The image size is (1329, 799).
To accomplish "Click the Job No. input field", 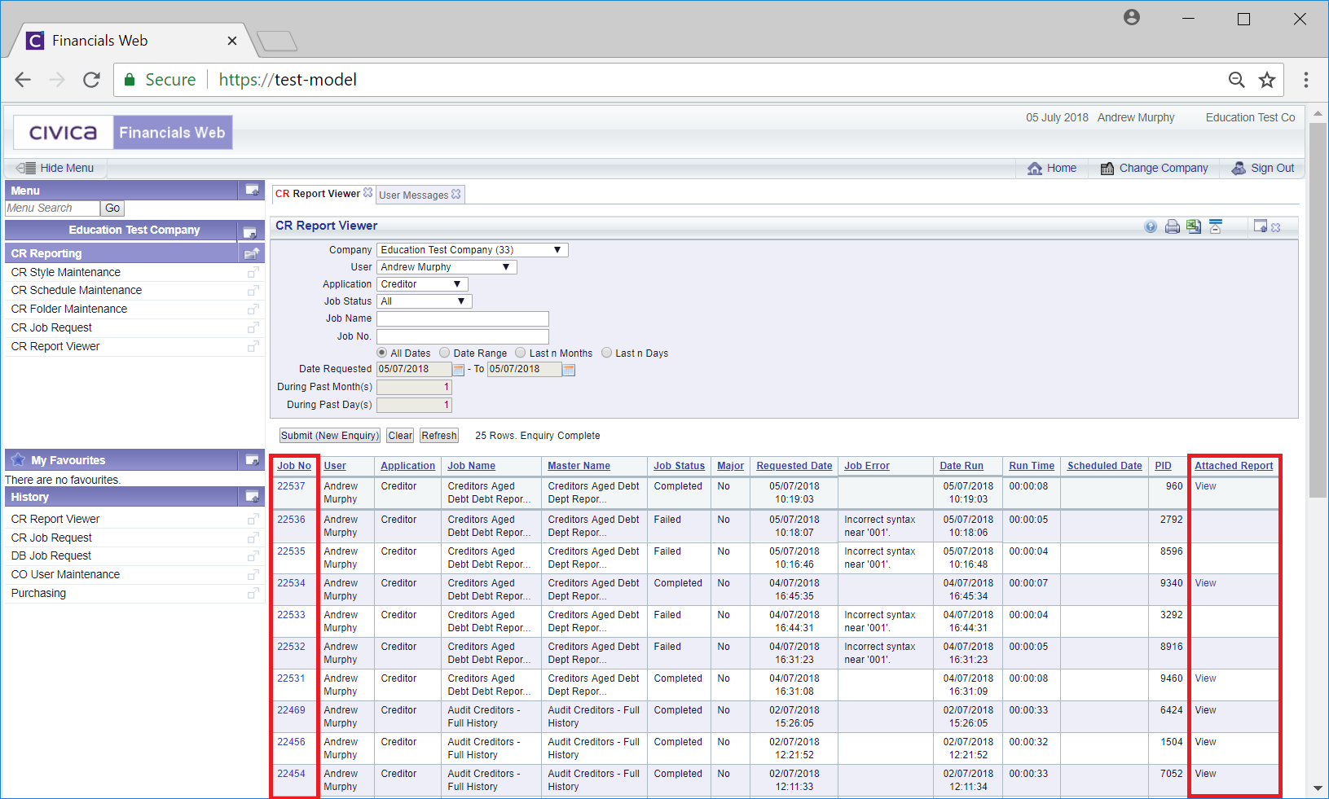I will (462, 337).
